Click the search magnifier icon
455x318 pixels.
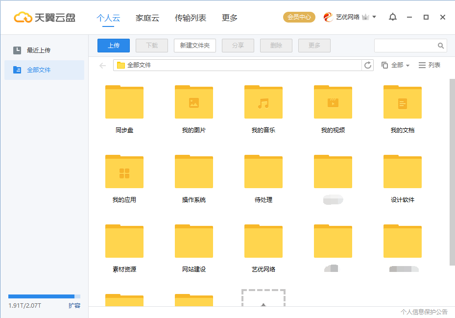tap(440, 46)
